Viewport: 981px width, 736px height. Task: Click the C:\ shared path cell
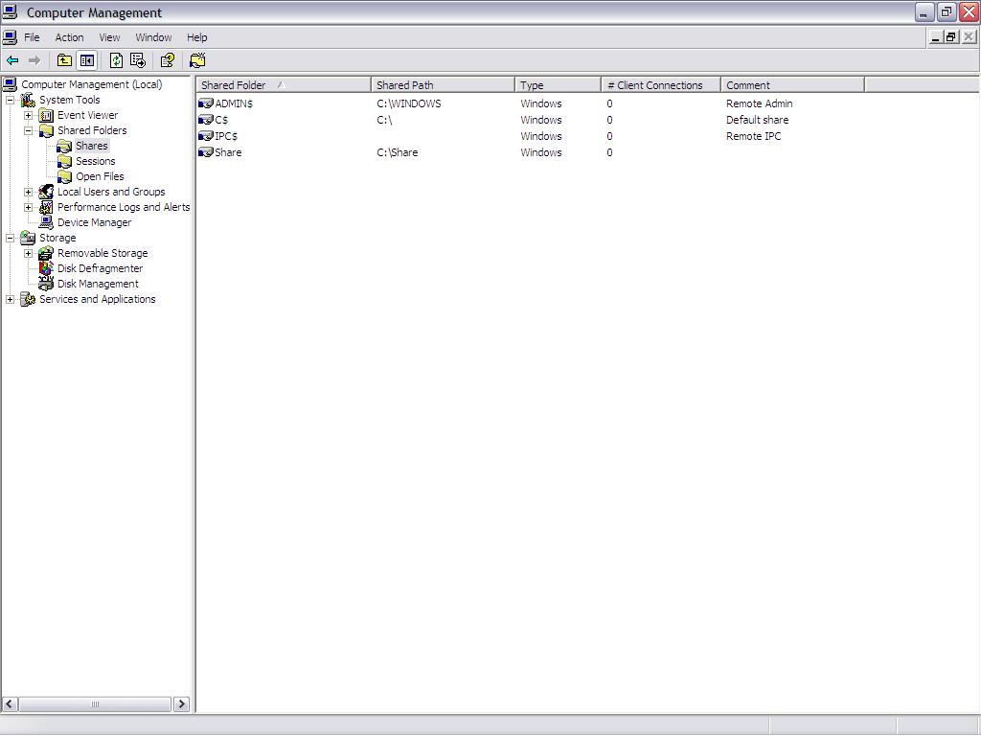click(384, 120)
